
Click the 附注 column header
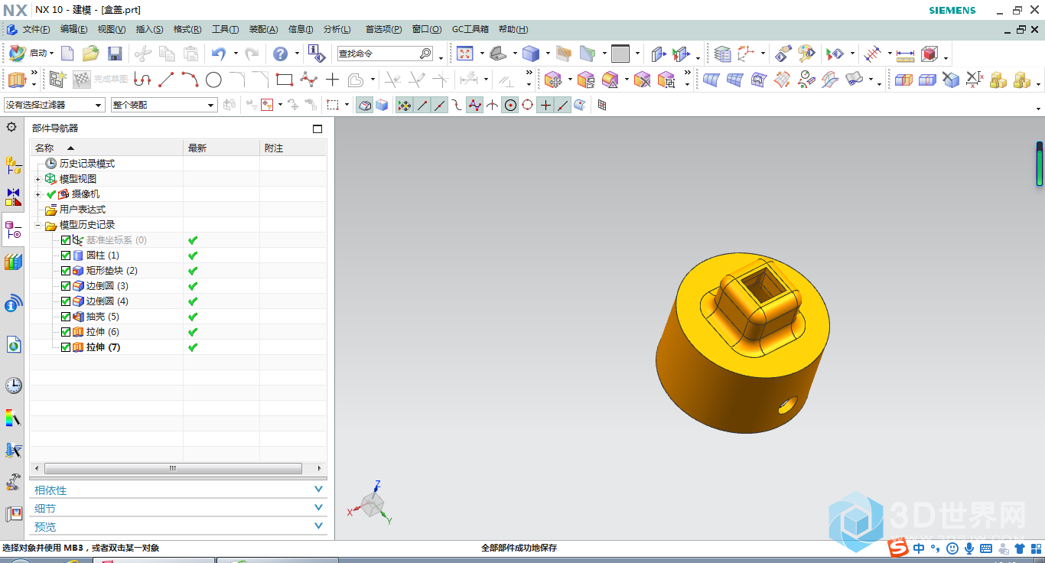coord(294,148)
